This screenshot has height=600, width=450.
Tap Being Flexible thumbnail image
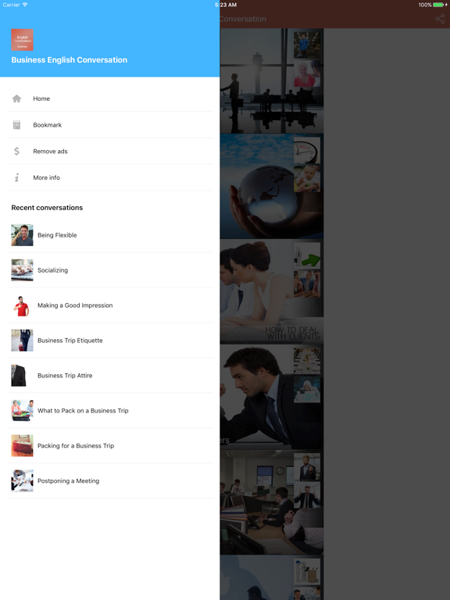[x=22, y=235]
